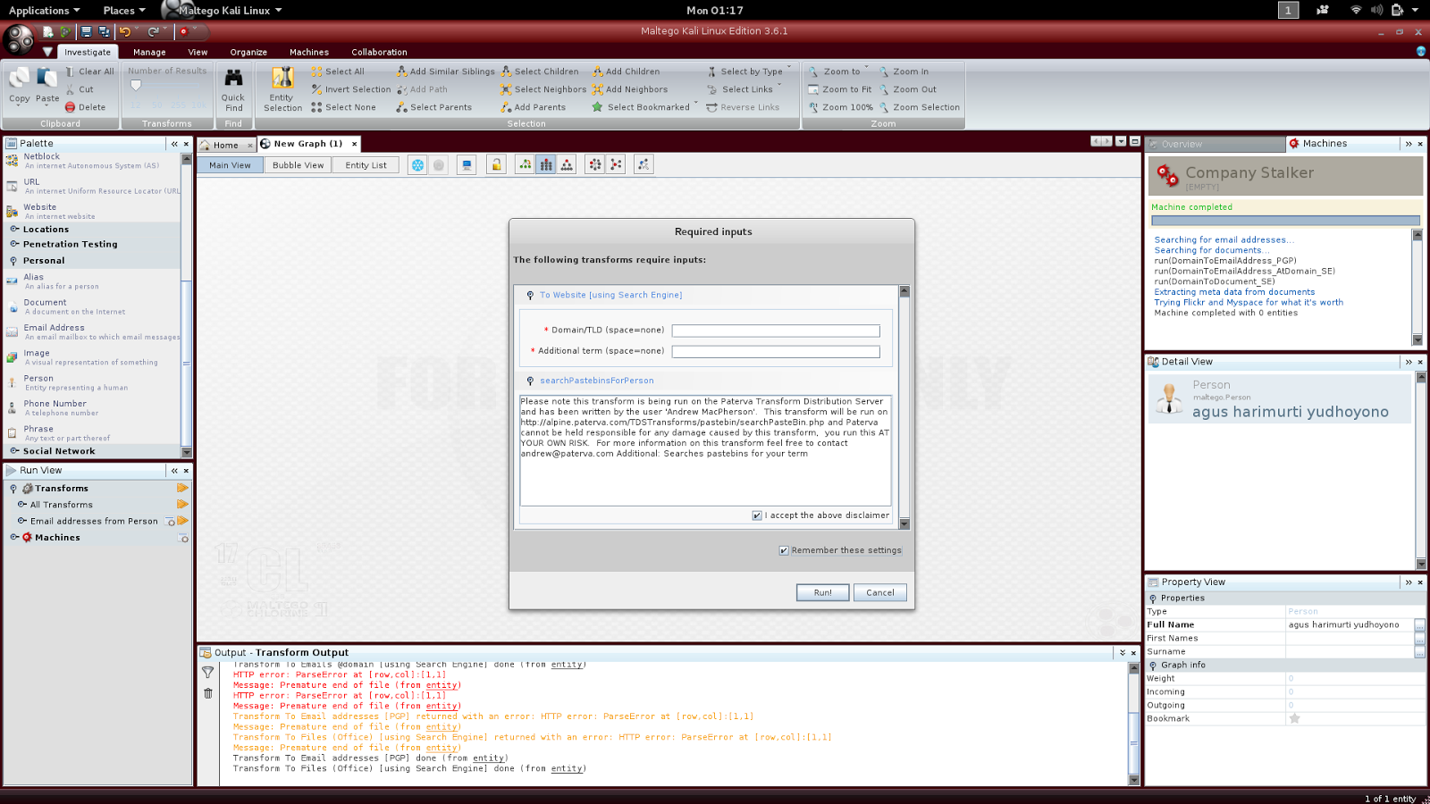The image size is (1430, 804).
Task: Click the redo arrow icon
Action: (153, 32)
